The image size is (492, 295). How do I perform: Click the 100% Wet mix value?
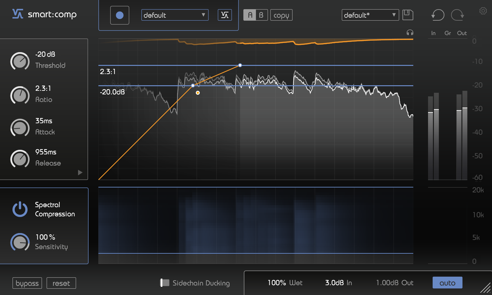click(x=285, y=283)
